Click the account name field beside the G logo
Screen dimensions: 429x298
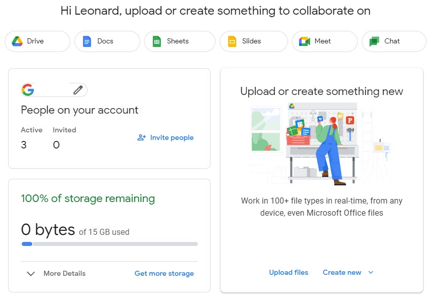(x=53, y=89)
